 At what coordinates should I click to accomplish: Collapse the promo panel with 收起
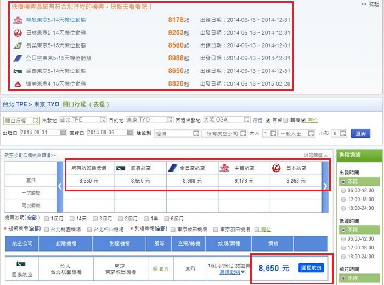(x=370, y=4)
